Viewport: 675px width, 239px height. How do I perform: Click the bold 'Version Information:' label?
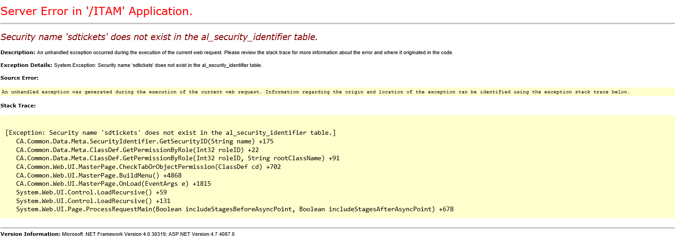tap(31, 234)
